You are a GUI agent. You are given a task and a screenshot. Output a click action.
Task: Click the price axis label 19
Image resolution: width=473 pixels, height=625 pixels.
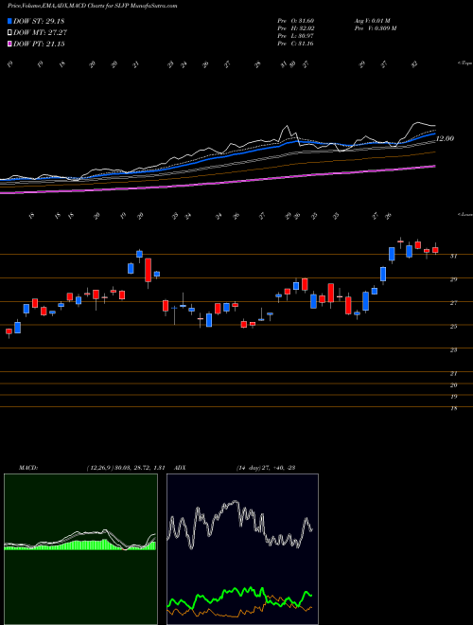453,397
